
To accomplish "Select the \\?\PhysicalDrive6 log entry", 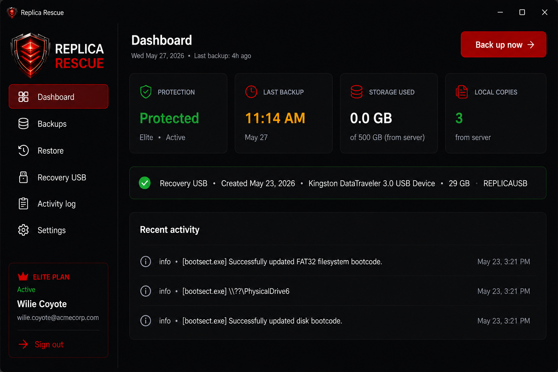I will pyautogui.click(x=337, y=291).
